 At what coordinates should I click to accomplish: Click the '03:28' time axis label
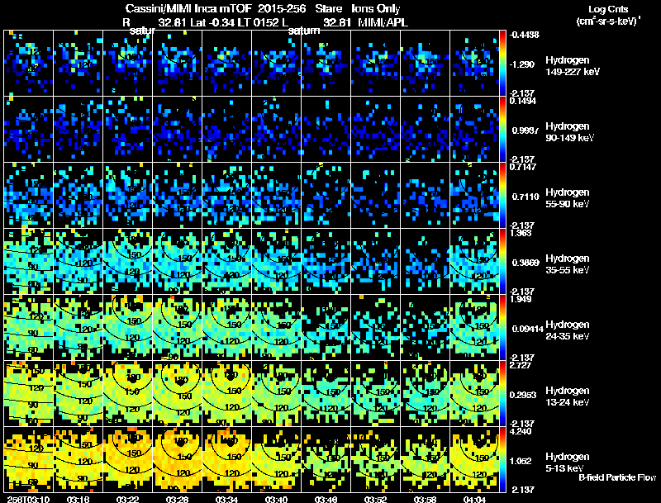177,499
